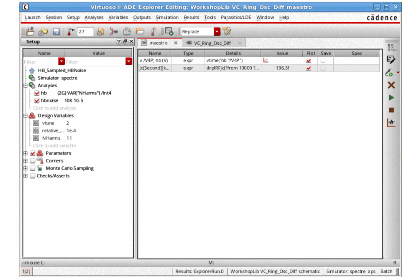This screenshot has width=414, height=277.
Task: Disable the hb analysis checkbox
Action: 37,93
